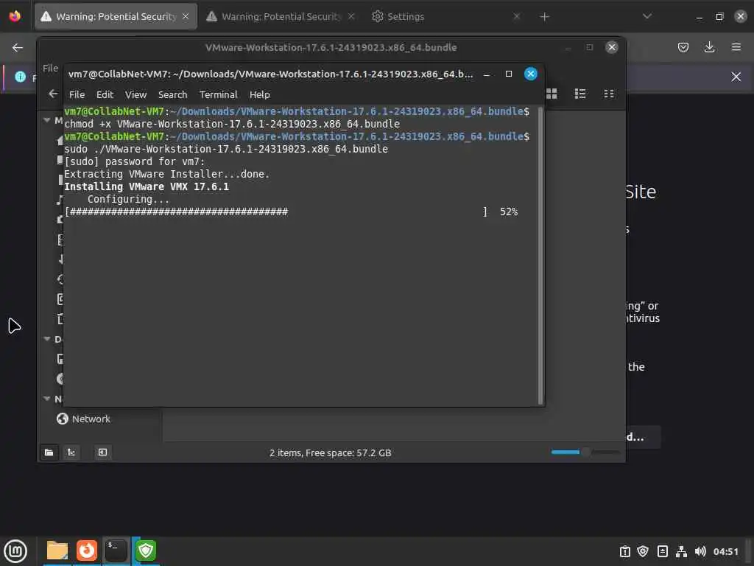Viewport: 754px width, 566px height.
Task: Open the Firefox hamburger application menu
Action: point(736,47)
